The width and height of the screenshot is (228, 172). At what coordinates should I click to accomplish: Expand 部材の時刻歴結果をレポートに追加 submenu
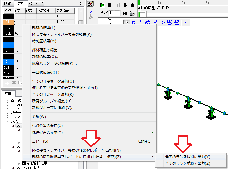coord(89,157)
